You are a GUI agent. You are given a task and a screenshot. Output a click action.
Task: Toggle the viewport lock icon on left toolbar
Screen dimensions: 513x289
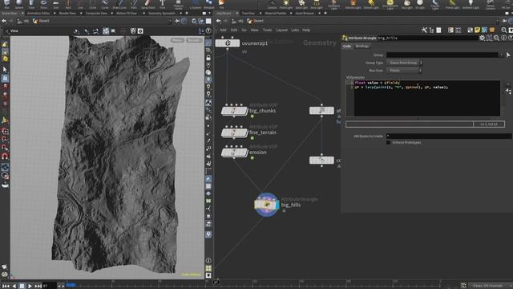click(5, 78)
